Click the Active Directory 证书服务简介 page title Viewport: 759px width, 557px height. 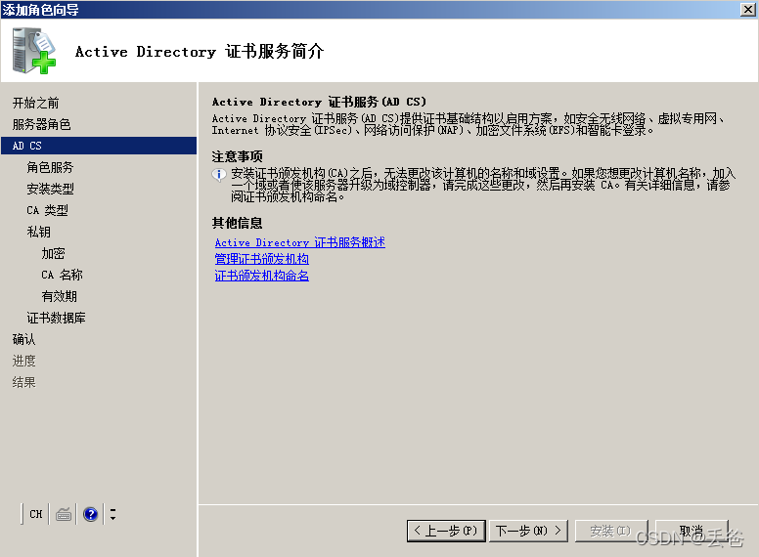200,51
